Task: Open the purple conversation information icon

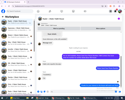Action: [x=119, y=19]
